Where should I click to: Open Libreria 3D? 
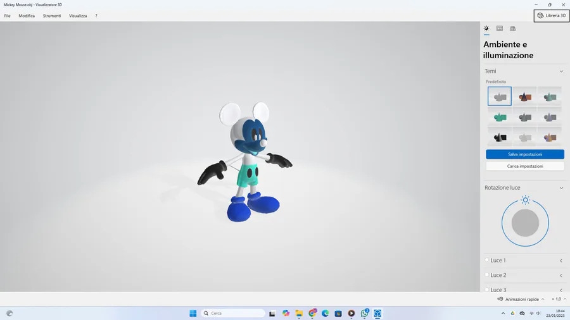tap(552, 16)
